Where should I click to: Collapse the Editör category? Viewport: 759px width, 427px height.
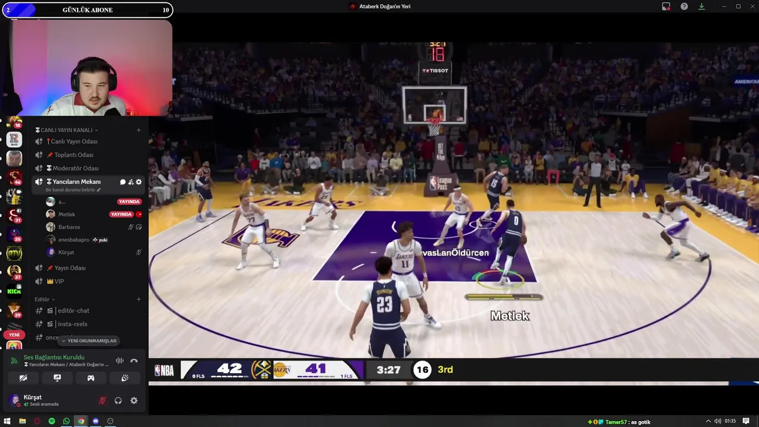(44, 299)
